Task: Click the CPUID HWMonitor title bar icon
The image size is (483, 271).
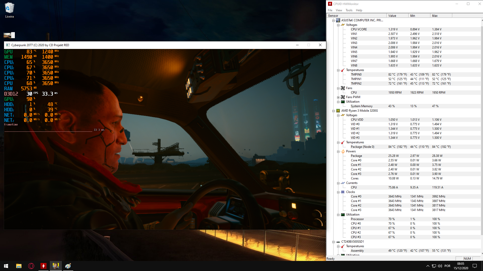Action: [x=330, y=4]
